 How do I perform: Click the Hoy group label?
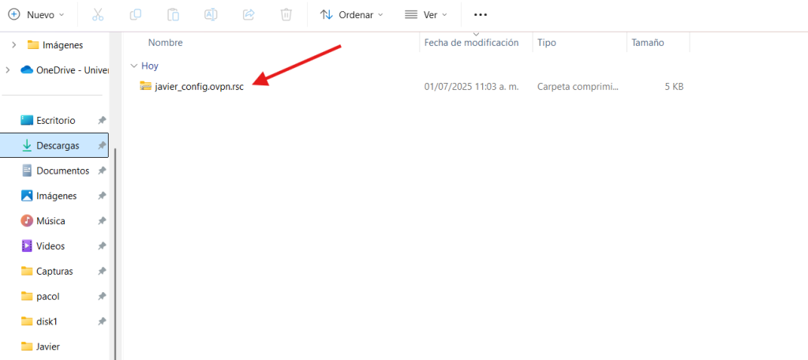(150, 66)
